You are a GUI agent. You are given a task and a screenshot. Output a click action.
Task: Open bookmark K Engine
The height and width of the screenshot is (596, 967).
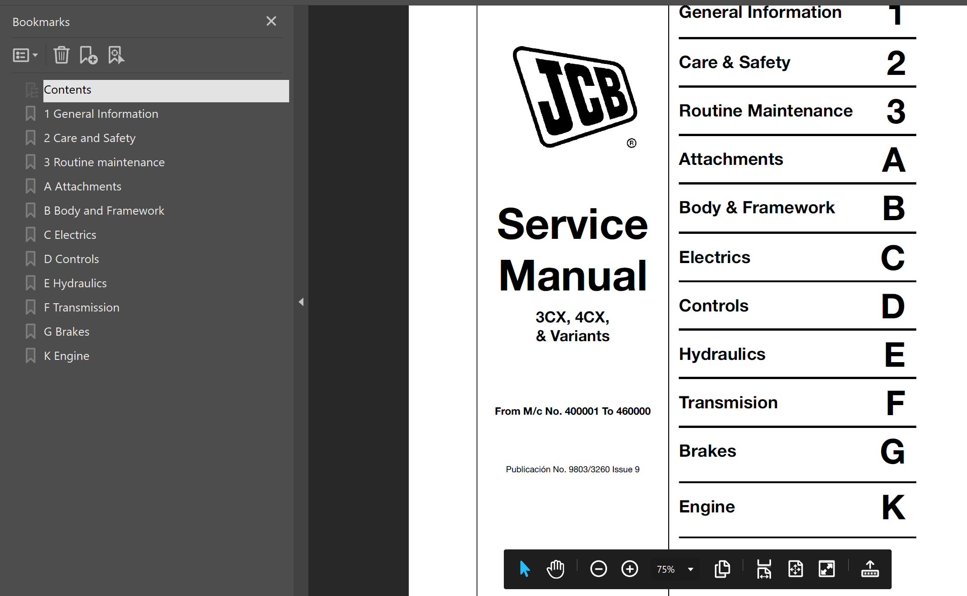[67, 356]
